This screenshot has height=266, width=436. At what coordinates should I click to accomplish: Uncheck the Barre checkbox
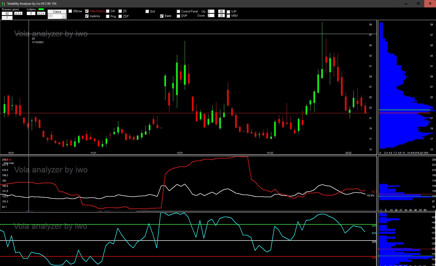tap(162, 16)
